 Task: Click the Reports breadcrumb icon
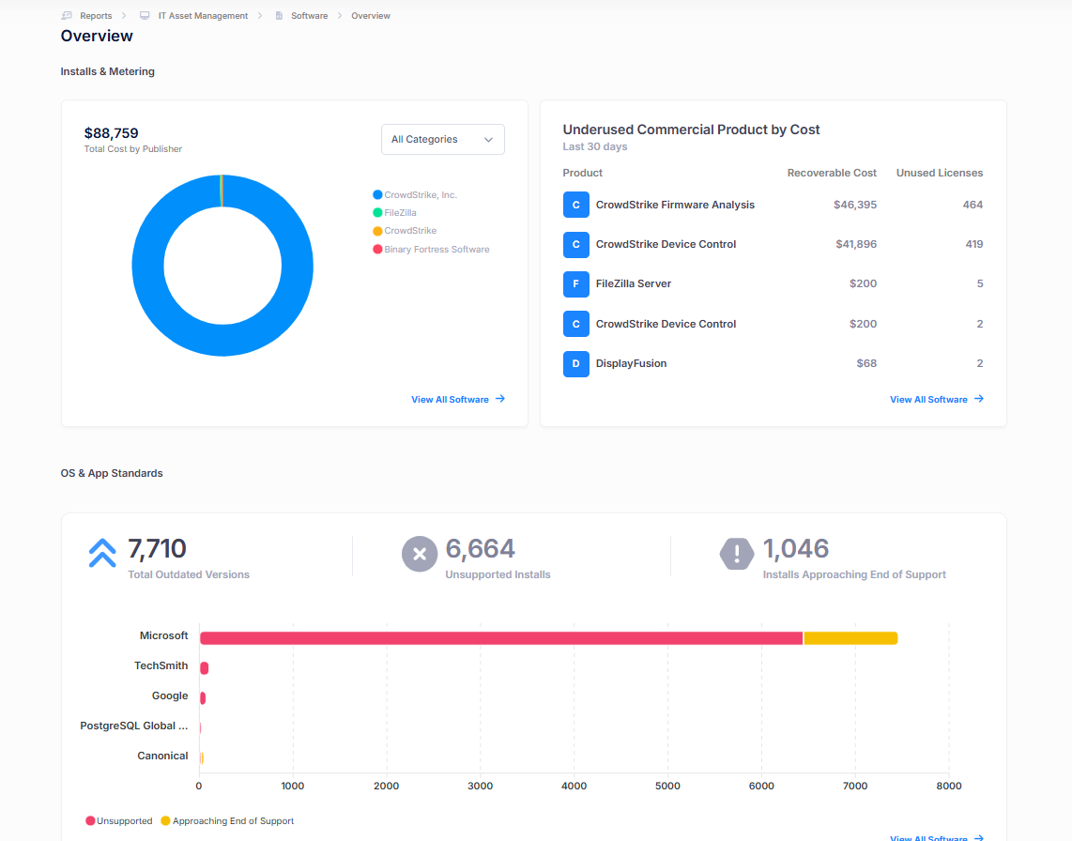pos(67,16)
